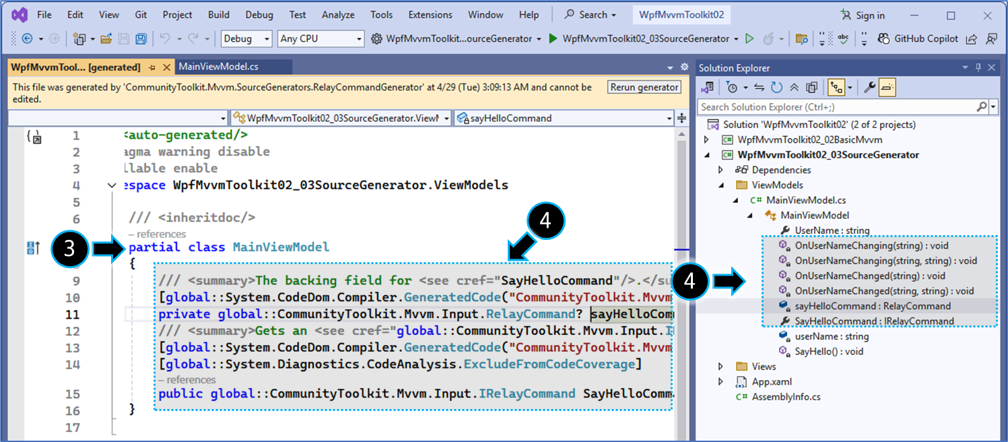This screenshot has height=442, width=1008.
Task: Switch views icon in Solution Explorer toolbar
Action: point(707,87)
